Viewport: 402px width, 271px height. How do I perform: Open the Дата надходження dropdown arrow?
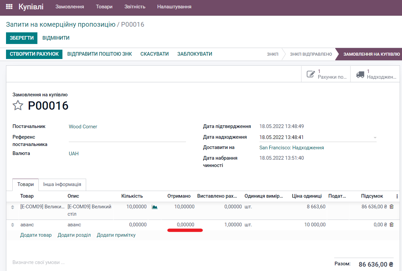(x=375, y=137)
